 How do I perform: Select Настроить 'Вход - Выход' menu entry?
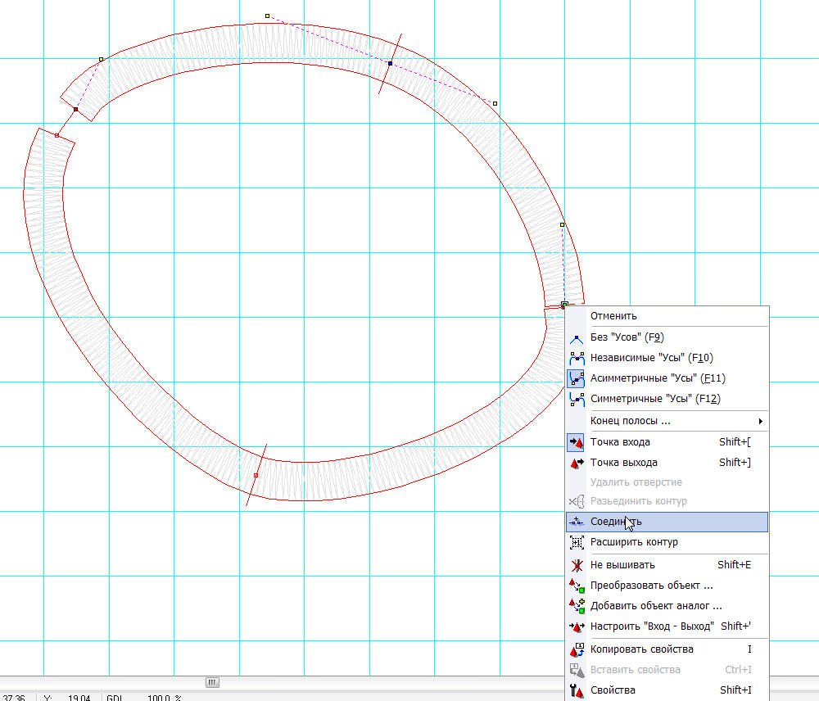coord(653,626)
